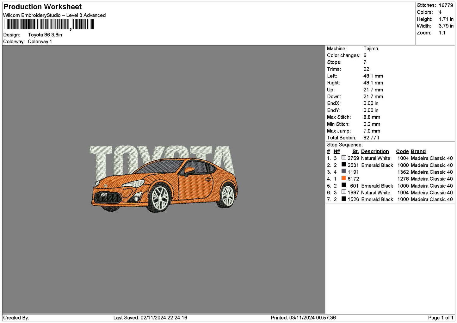Click 'Emerald Black' in the 2531 row
This screenshot has width=457, height=323.
377,165
